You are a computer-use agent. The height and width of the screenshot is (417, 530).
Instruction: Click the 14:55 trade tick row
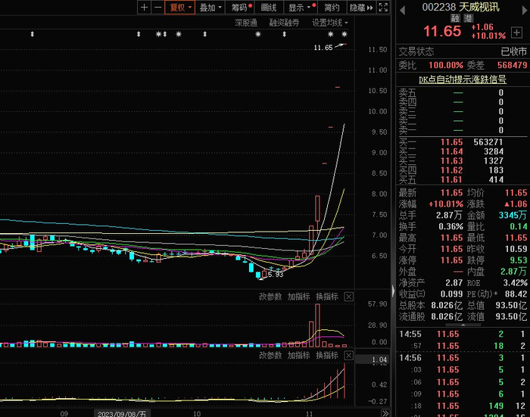[x=463, y=335]
